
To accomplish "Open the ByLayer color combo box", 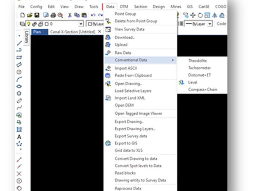I will click(x=95, y=24).
